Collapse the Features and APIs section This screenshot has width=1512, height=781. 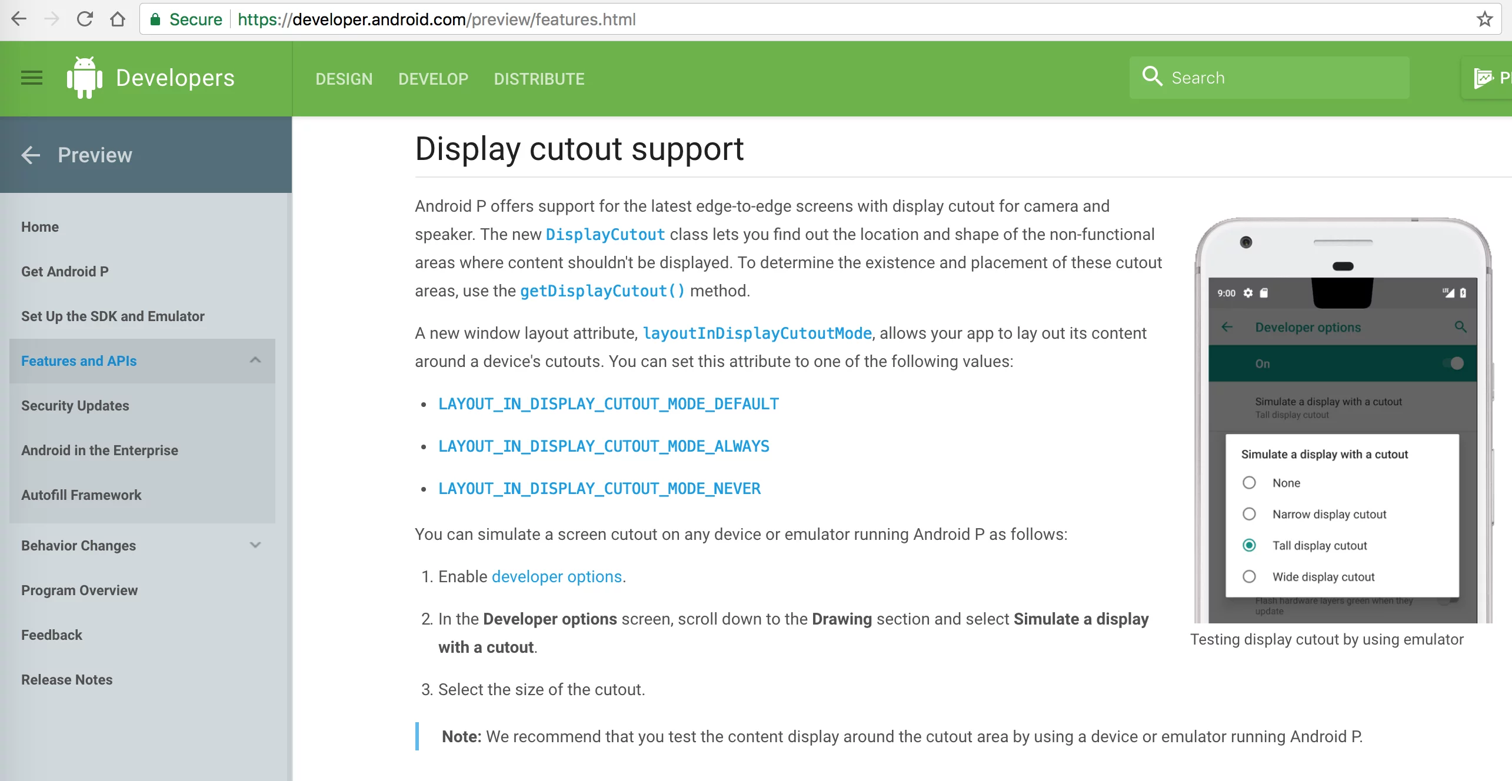tap(255, 360)
